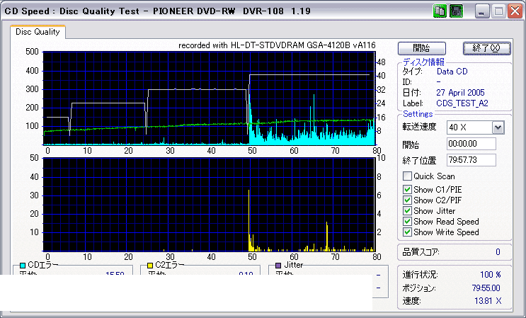Click the ディスク情報 group label
Screen dimensions: 526x318
(423, 62)
